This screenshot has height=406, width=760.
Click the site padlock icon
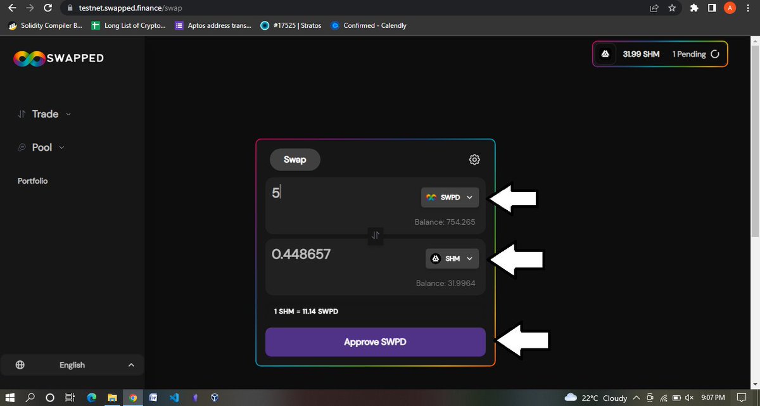click(x=70, y=8)
